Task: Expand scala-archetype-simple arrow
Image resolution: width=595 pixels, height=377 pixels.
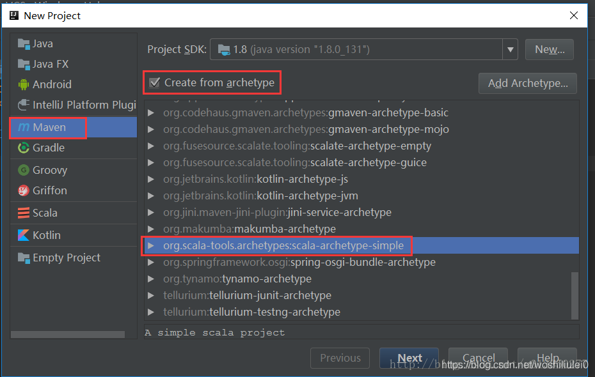Action: pos(150,245)
